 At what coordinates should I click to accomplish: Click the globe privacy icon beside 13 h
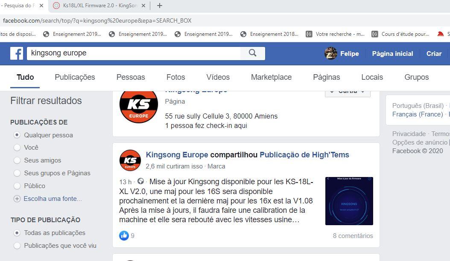pos(140,181)
